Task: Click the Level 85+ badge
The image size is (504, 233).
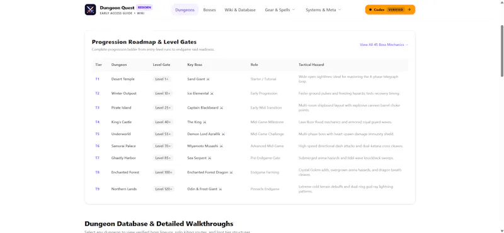Action: [163, 158]
